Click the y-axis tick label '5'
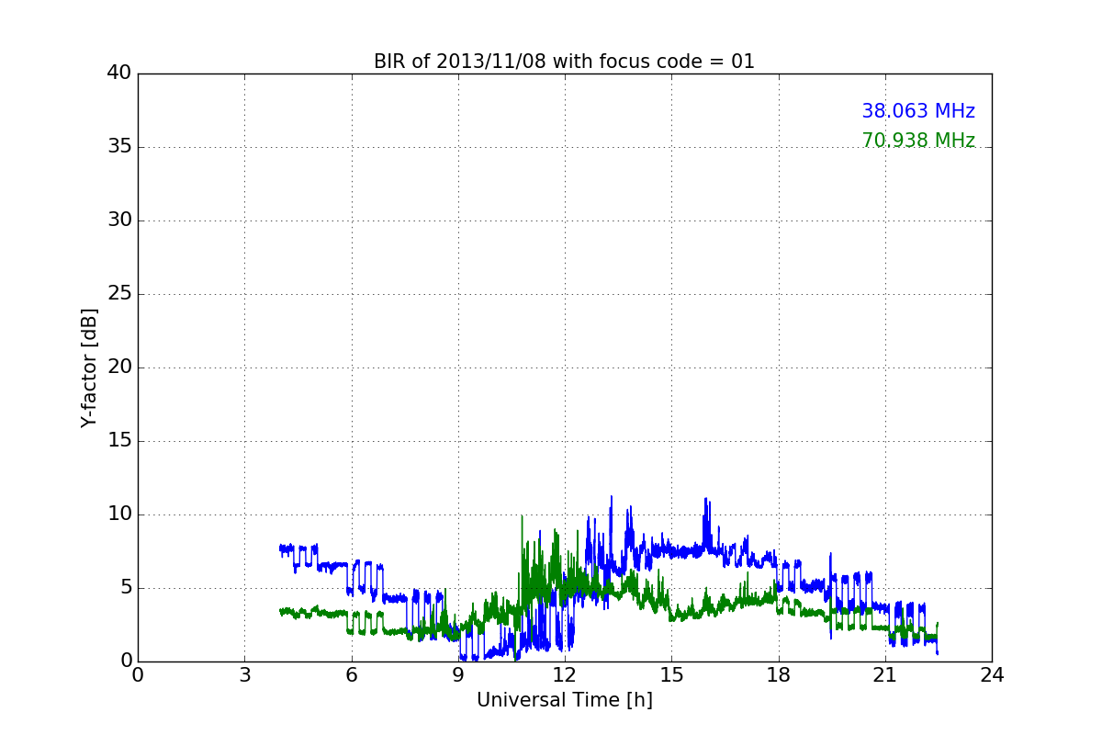This screenshot has width=1102, height=735. [125, 588]
